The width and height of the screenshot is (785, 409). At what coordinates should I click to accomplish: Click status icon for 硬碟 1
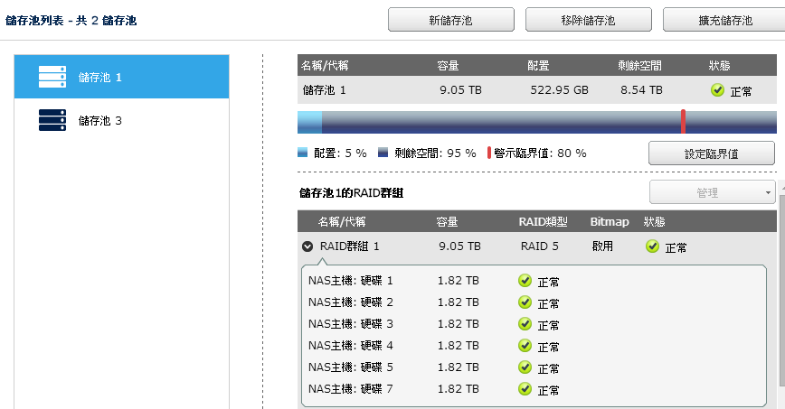525,281
